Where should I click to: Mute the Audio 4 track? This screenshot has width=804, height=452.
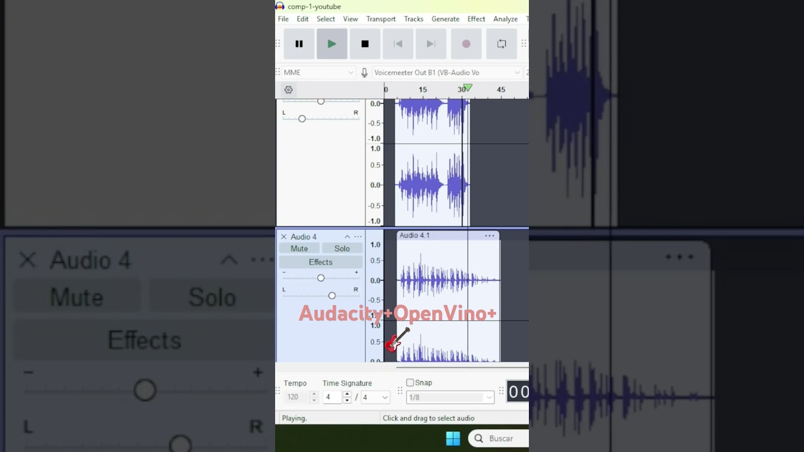tap(299, 249)
